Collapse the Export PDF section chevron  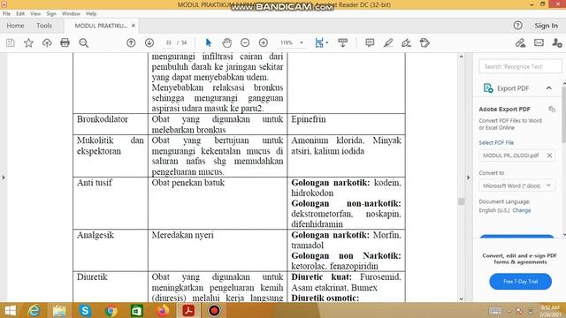[548, 88]
